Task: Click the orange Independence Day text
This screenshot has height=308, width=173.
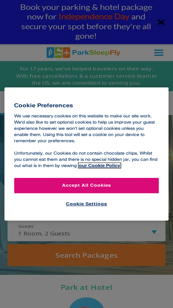Action: (94, 17)
